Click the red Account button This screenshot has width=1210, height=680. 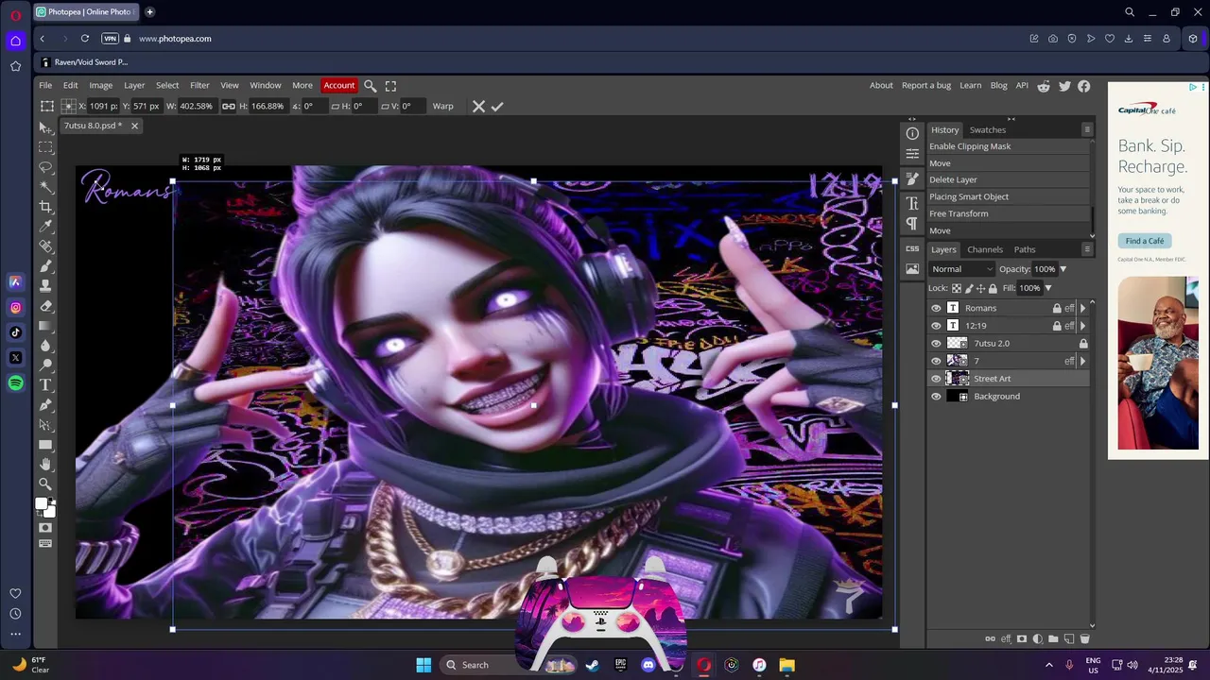[x=338, y=85]
